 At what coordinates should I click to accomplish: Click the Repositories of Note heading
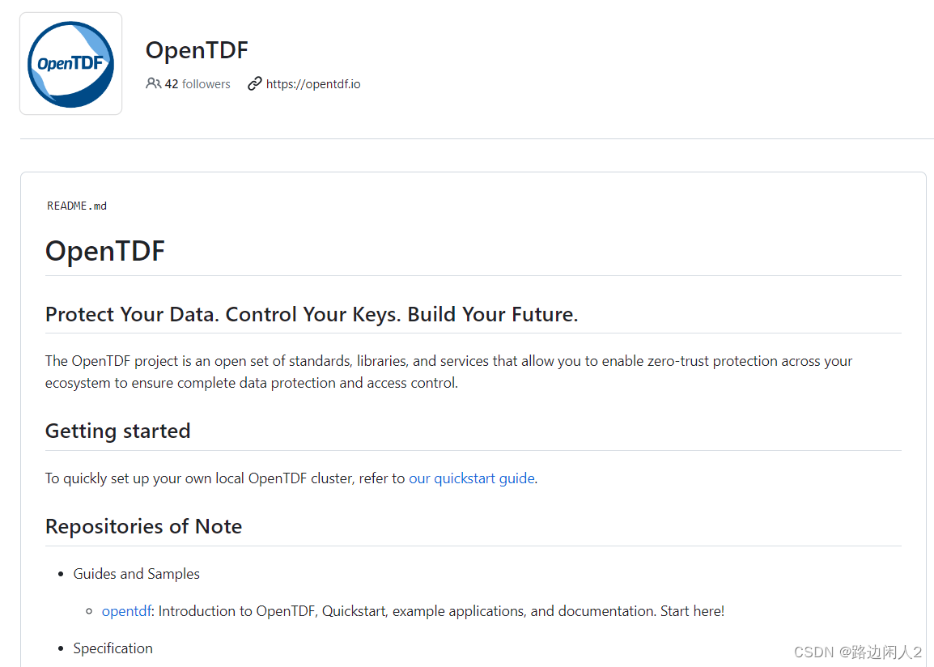[x=143, y=526]
